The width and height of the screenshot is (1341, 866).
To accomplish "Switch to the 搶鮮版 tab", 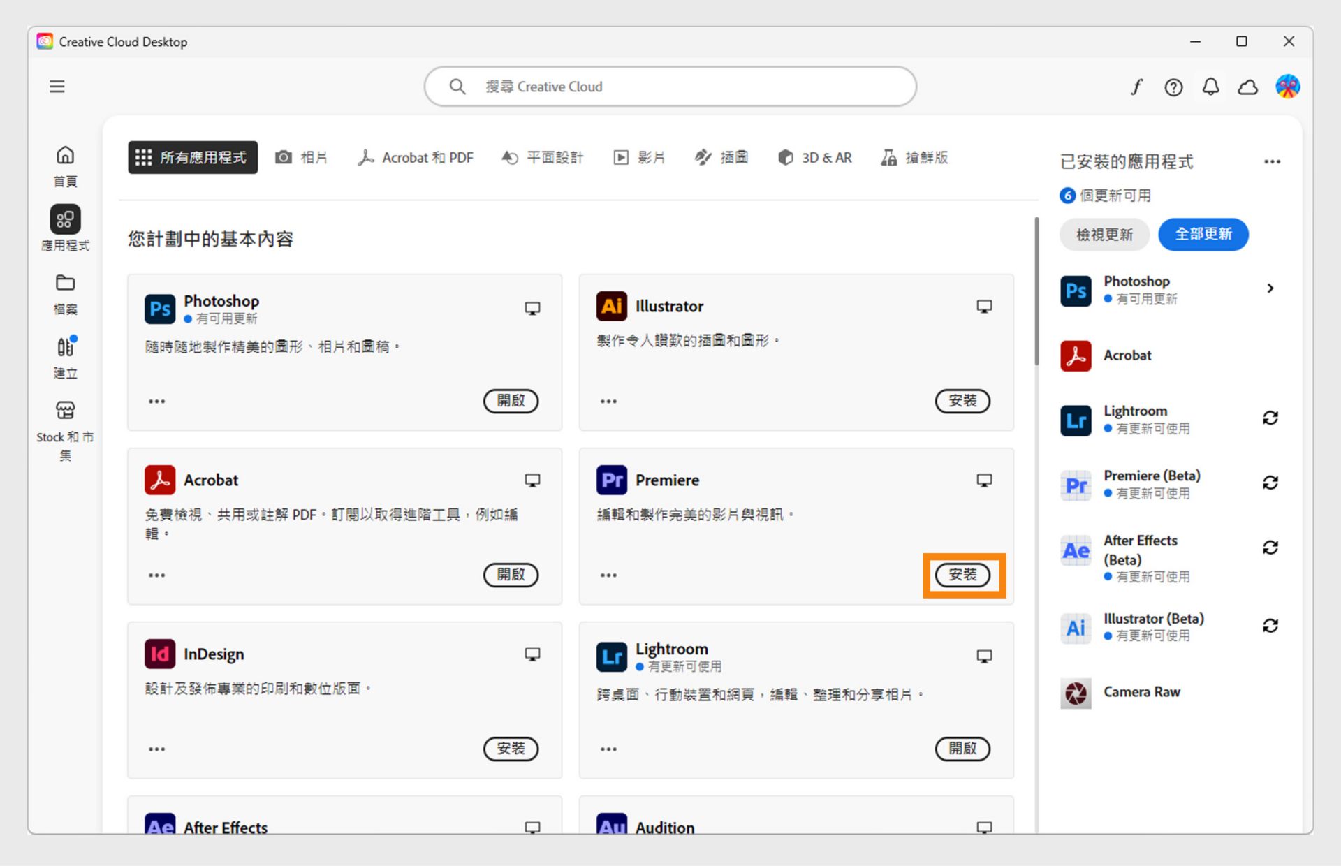I will tap(915, 158).
